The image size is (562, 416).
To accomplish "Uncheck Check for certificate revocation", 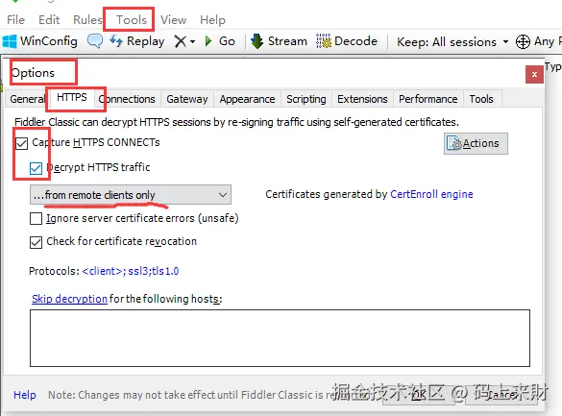I will 36,242.
